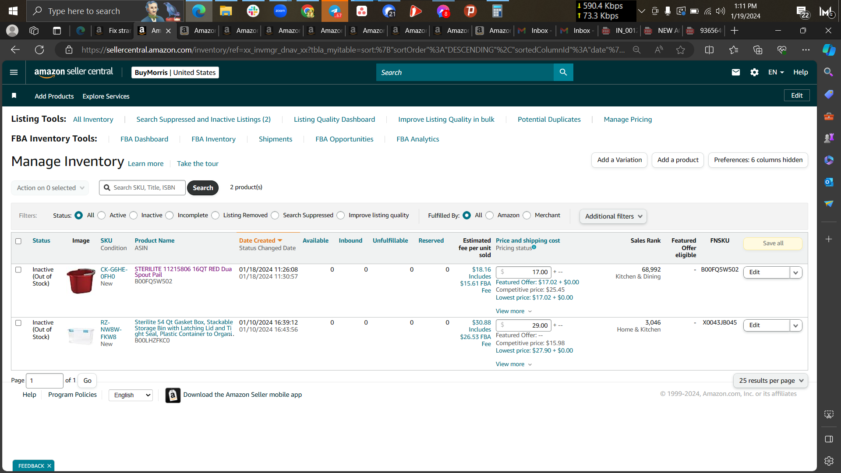Image resolution: width=841 pixels, height=473 pixels.
Task: Open Telegram from the taskbar
Action: 335,11
